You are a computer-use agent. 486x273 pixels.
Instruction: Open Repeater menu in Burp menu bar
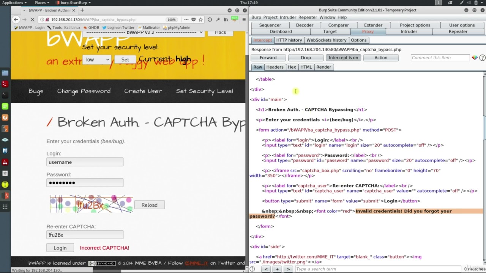[308, 17]
